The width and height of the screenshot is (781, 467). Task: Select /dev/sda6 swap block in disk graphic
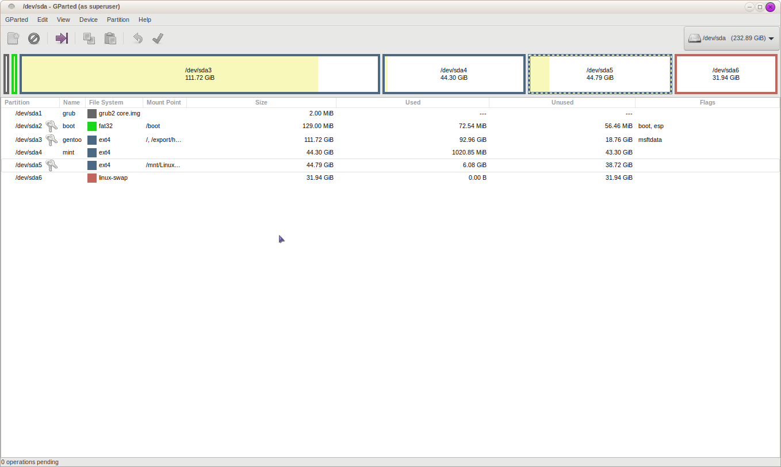tap(726, 74)
